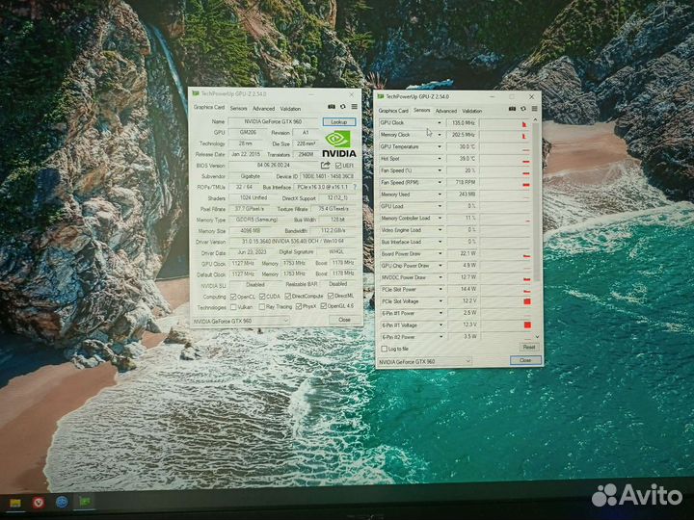Click the 718 RPM fan speed value
694x520 pixels.
coord(463,182)
